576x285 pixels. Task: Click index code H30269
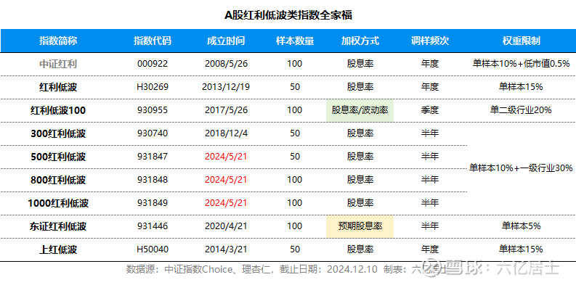[x=153, y=87]
